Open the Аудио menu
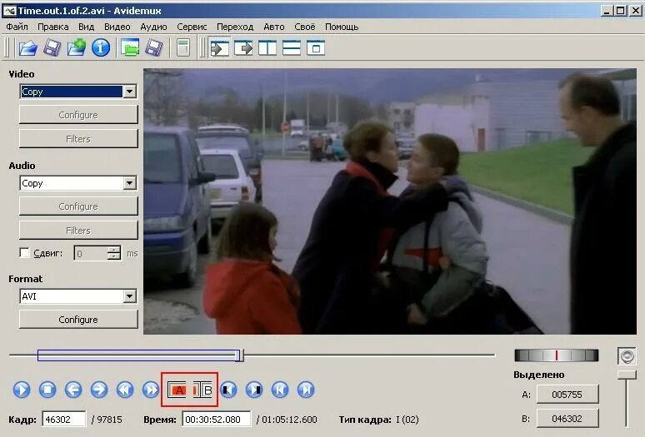This screenshot has width=645, height=437. tap(153, 27)
